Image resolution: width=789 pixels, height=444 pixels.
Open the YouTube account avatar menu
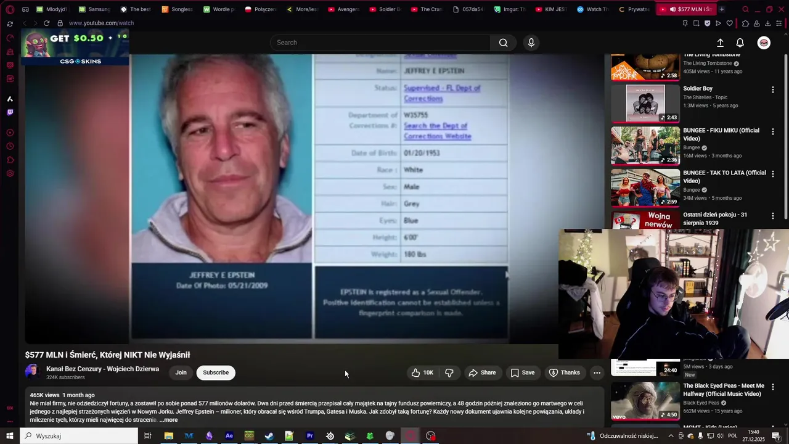click(764, 43)
